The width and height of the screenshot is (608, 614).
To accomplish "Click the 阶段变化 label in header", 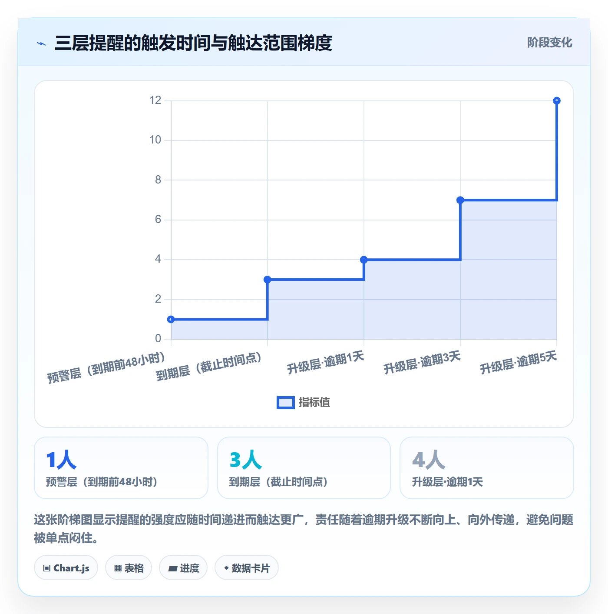I will (549, 43).
